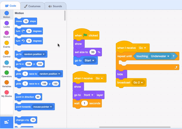The height and width of the screenshot is (129, 182).
Task: Open random position dropdown in go to block
Action: (34, 54)
